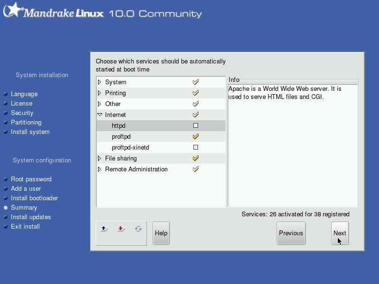The width and height of the screenshot is (379, 284).
Task: Select the Remote Administration row label
Action: (x=136, y=169)
